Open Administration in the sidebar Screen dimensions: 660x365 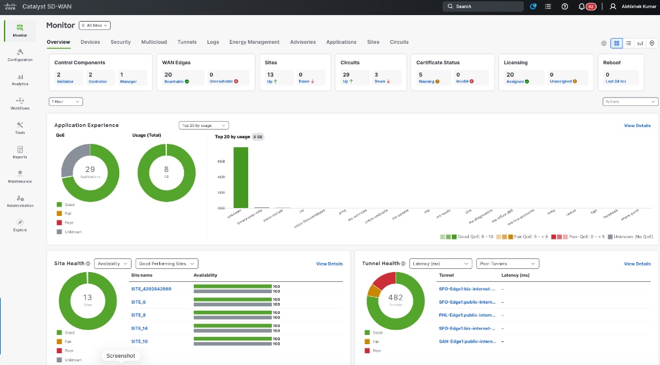[20, 201]
